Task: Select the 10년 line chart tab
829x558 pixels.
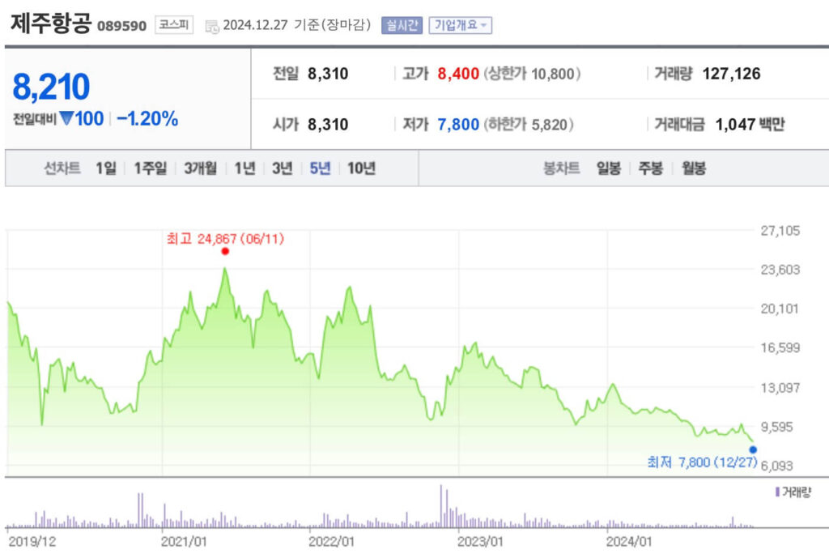Action: 361,168
